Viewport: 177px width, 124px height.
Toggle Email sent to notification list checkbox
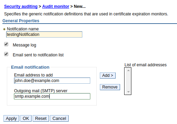(x=6, y=54)
